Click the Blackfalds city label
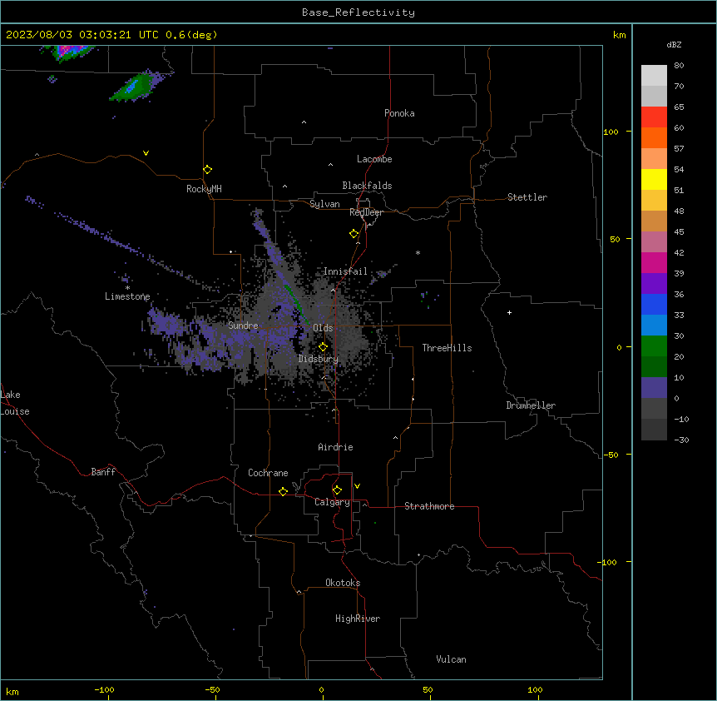This screenshot has height=701, width=717. point(367,186)
